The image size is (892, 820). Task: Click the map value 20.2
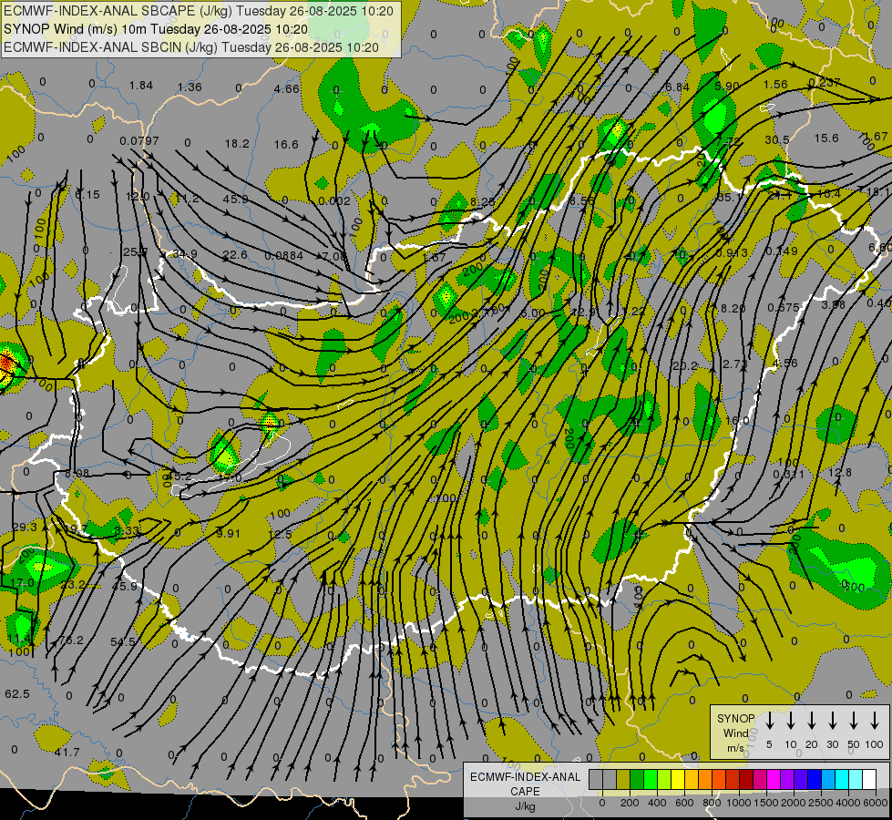coord(684,366)
